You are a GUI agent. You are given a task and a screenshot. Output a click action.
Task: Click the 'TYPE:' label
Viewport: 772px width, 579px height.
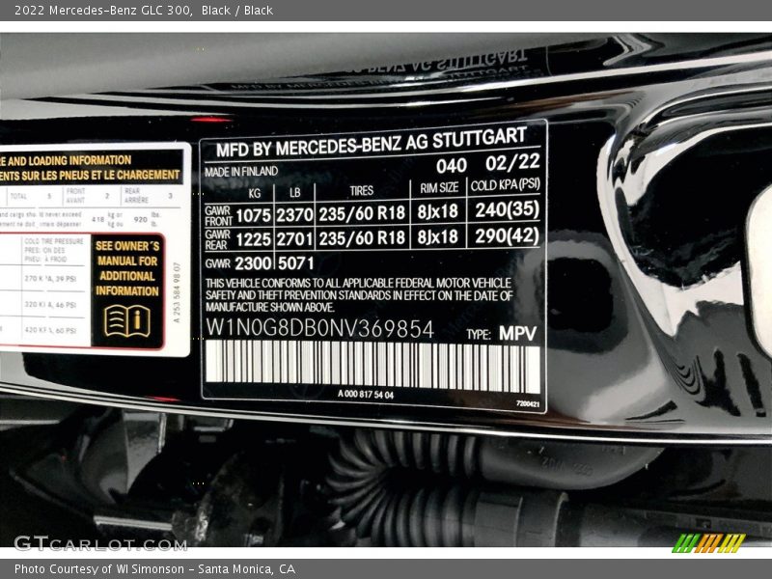coord(478,335)
